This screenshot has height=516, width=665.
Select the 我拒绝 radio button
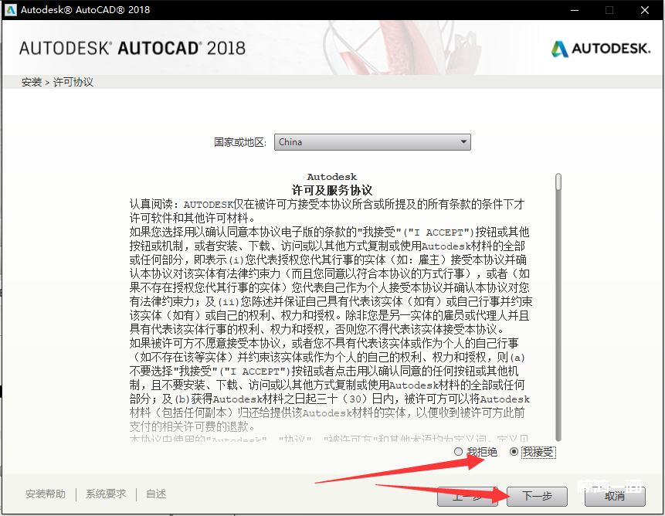[x=459, y=452]
